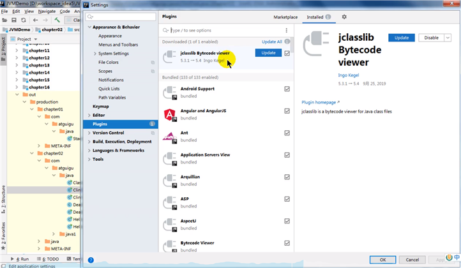Select the Ant plugin icon
Screen dimensions: 461x268
tap(170, 137)
